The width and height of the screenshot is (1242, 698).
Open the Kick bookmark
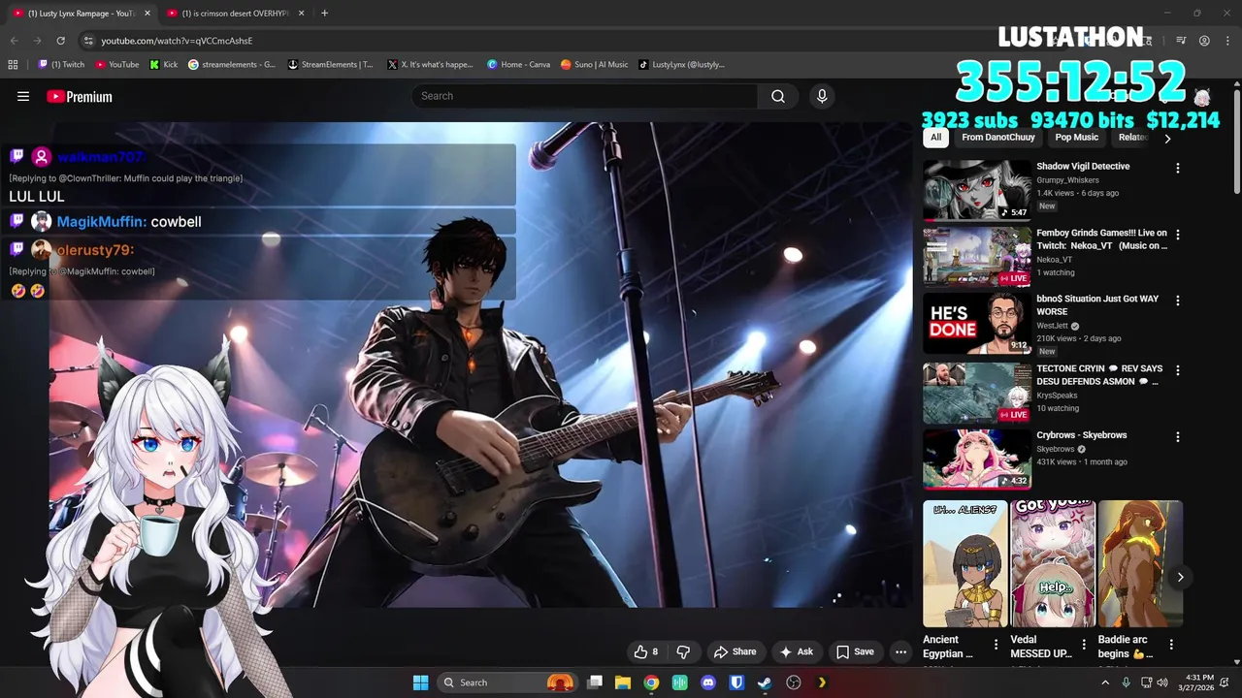point(164,65)
